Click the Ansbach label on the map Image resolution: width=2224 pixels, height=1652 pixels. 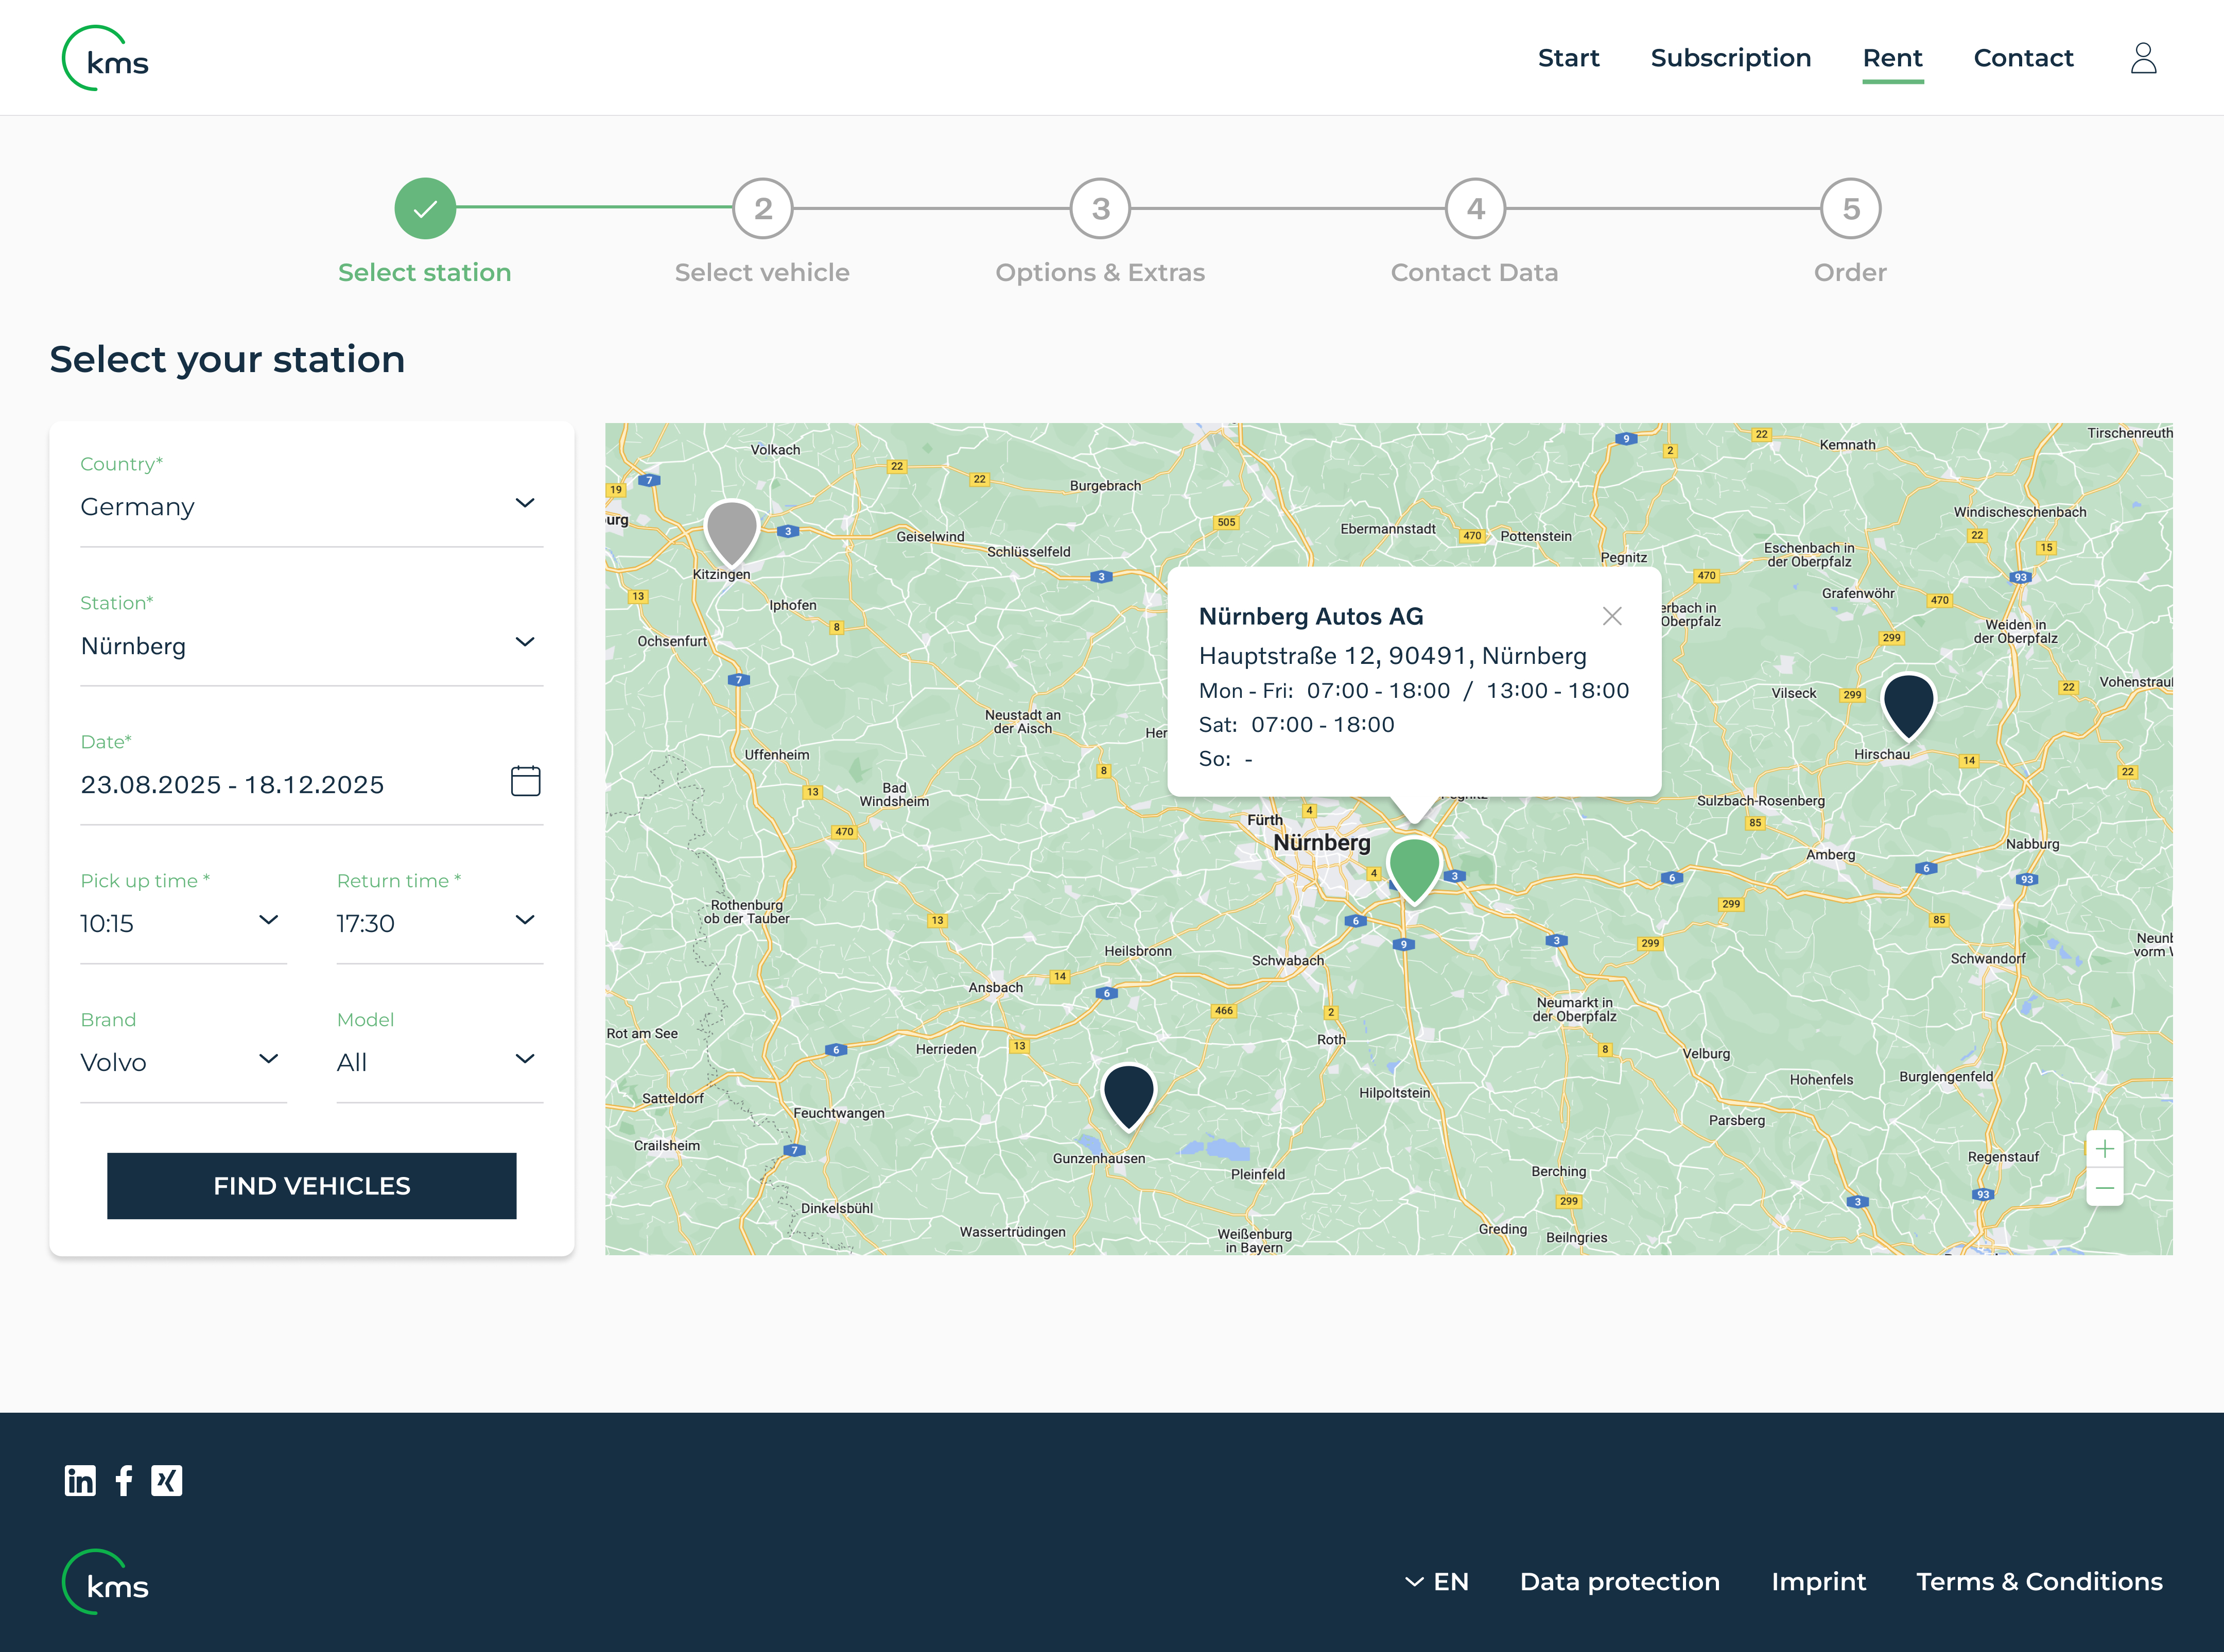996,987
